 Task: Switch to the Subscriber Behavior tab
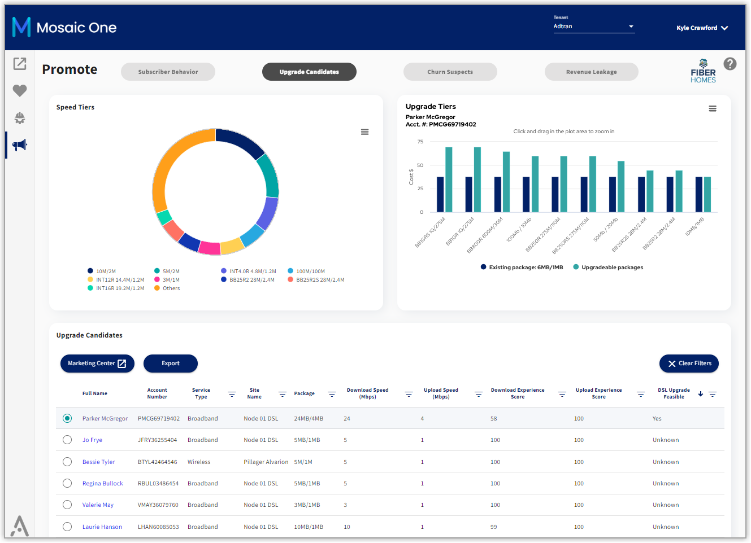pos(168,72)
